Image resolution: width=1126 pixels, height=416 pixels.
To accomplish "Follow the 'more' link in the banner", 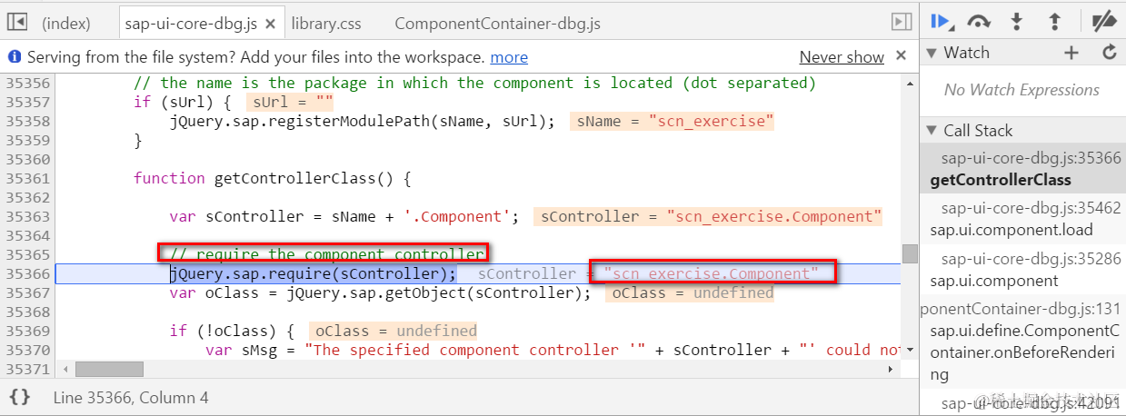I will [x=509, y=57].
